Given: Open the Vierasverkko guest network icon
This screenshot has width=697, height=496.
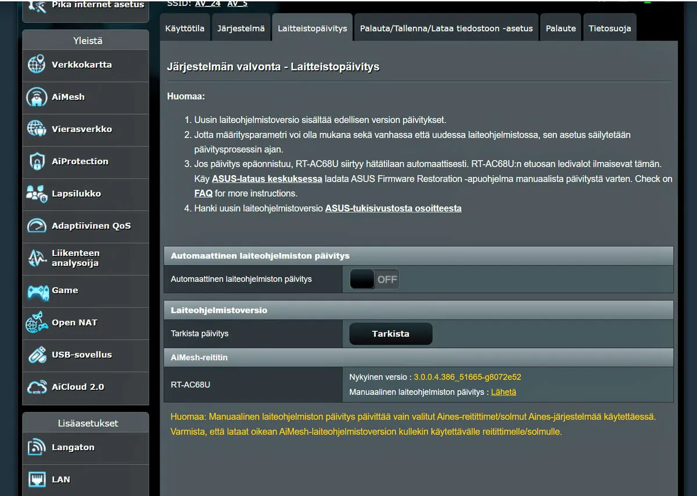Looking at the screenshot, I should (x=37, y=129).
